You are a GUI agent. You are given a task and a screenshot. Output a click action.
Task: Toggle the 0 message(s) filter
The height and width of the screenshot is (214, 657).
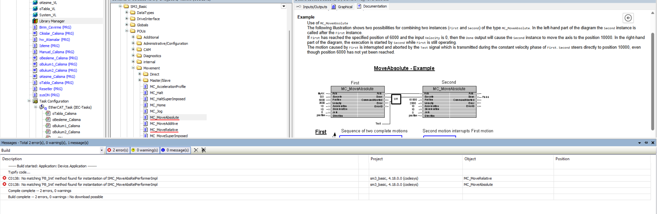[x=175, y=150]
